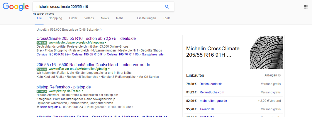Image resolution: width=312 pixels, height=117 pixels.
Task: Click the Michelin CrossClimate 205/55 R16 91H heading
Action: [x=213, y=52]
